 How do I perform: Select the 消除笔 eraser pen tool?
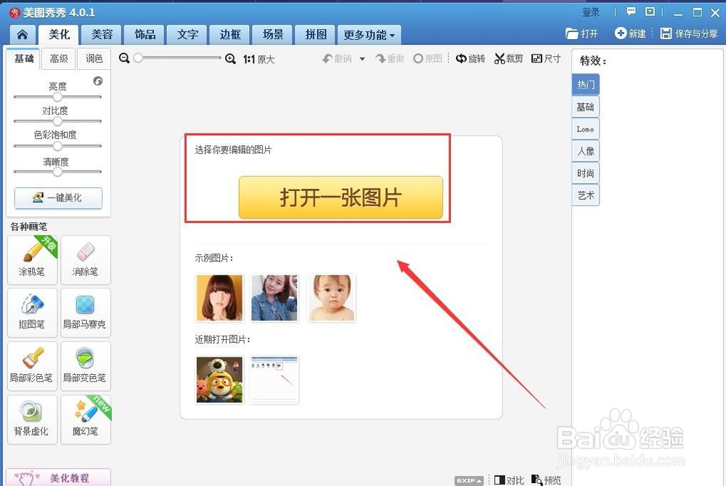pyautogui.click(x=85, y=259)
